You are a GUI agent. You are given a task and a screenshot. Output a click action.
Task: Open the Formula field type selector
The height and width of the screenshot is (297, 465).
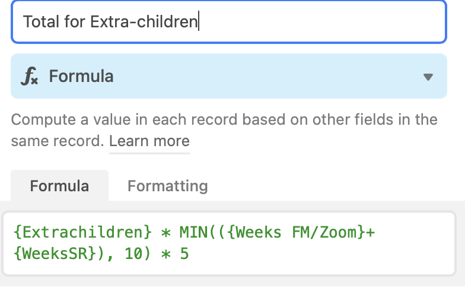pos(229,76)
